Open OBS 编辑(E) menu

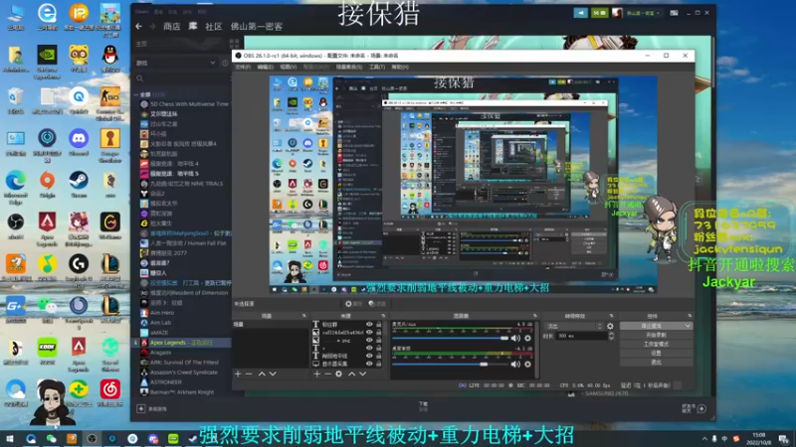[x=265, y=67]
